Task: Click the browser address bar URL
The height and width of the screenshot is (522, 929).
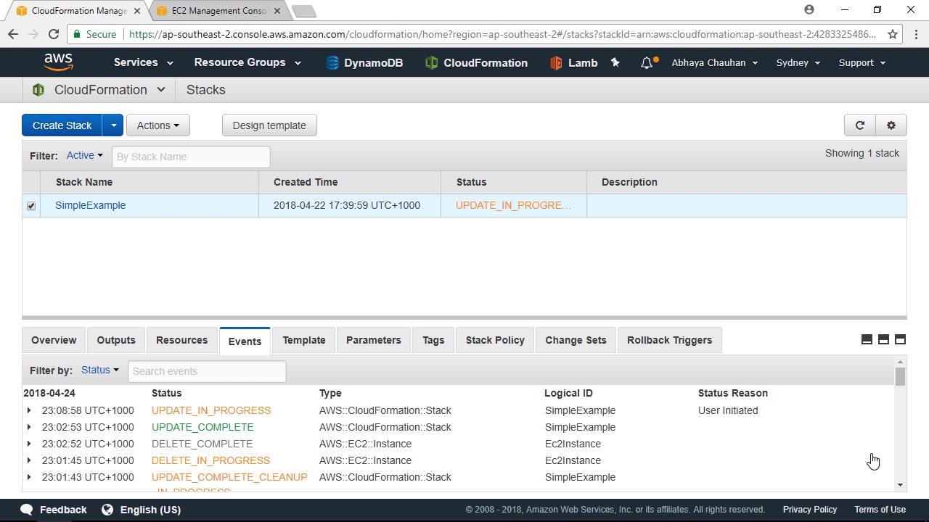Action: (502, 34)
